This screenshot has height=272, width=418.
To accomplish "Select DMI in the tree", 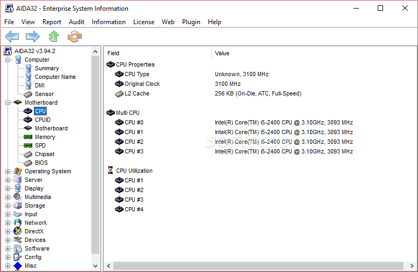I will coord(40,85).
